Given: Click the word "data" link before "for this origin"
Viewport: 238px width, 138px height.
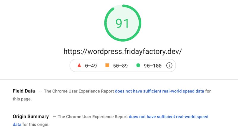Looking at the screenshot, I should click(x=17, y=125).
